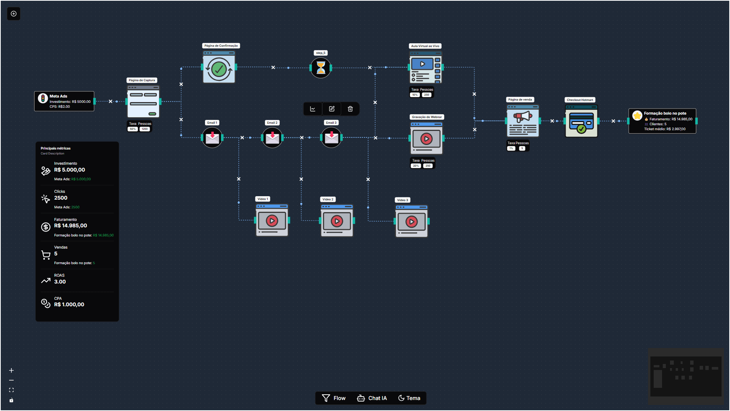The width and height of the screenshot is (730, 411).
Task: Delete edge between Checkout and Formação product
Action: pos(613,121)
